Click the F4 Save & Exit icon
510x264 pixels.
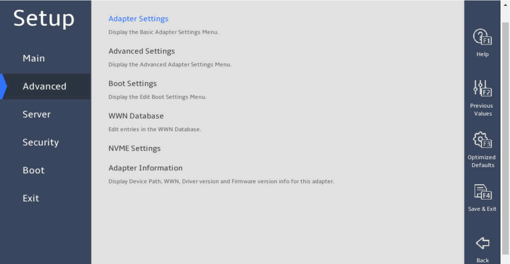pos(483,192)
